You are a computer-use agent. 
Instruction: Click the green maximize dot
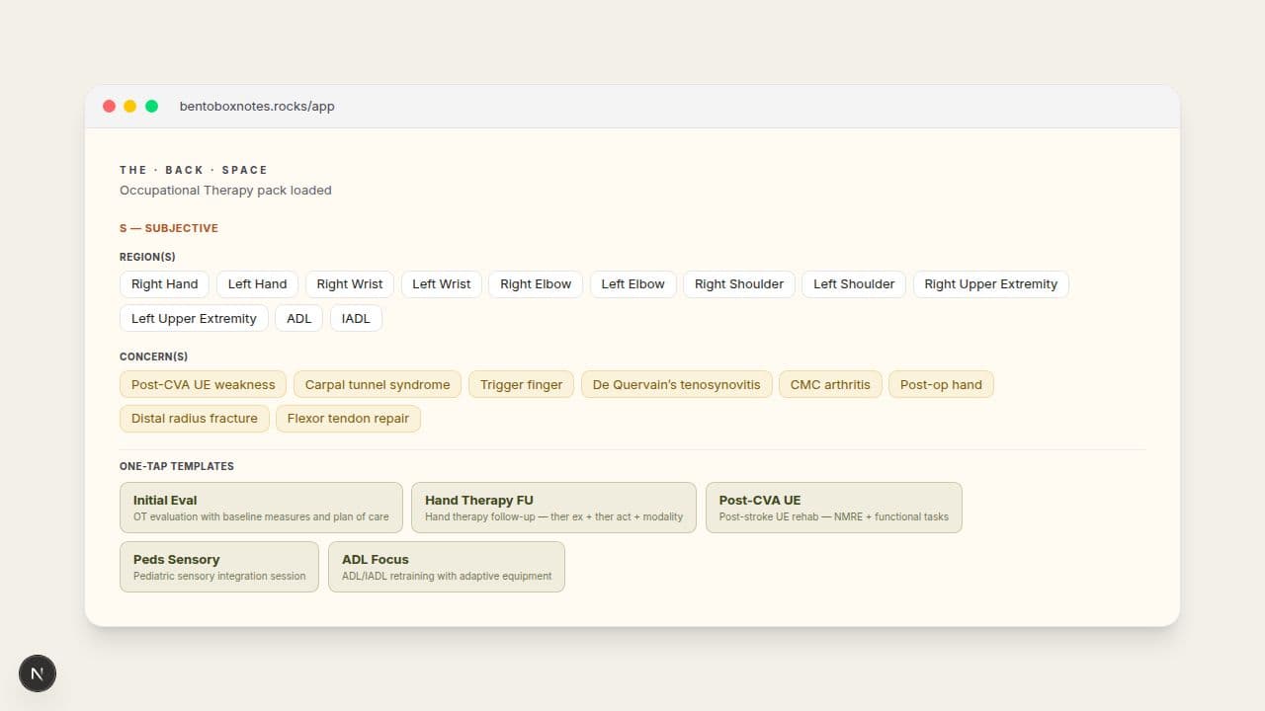click(x=151, y=106)
